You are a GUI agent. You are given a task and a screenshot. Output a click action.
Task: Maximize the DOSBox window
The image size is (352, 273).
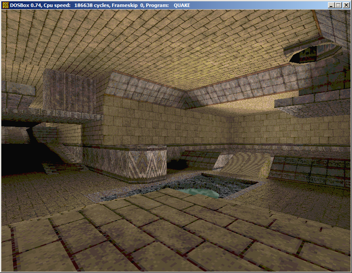[338, 5]
